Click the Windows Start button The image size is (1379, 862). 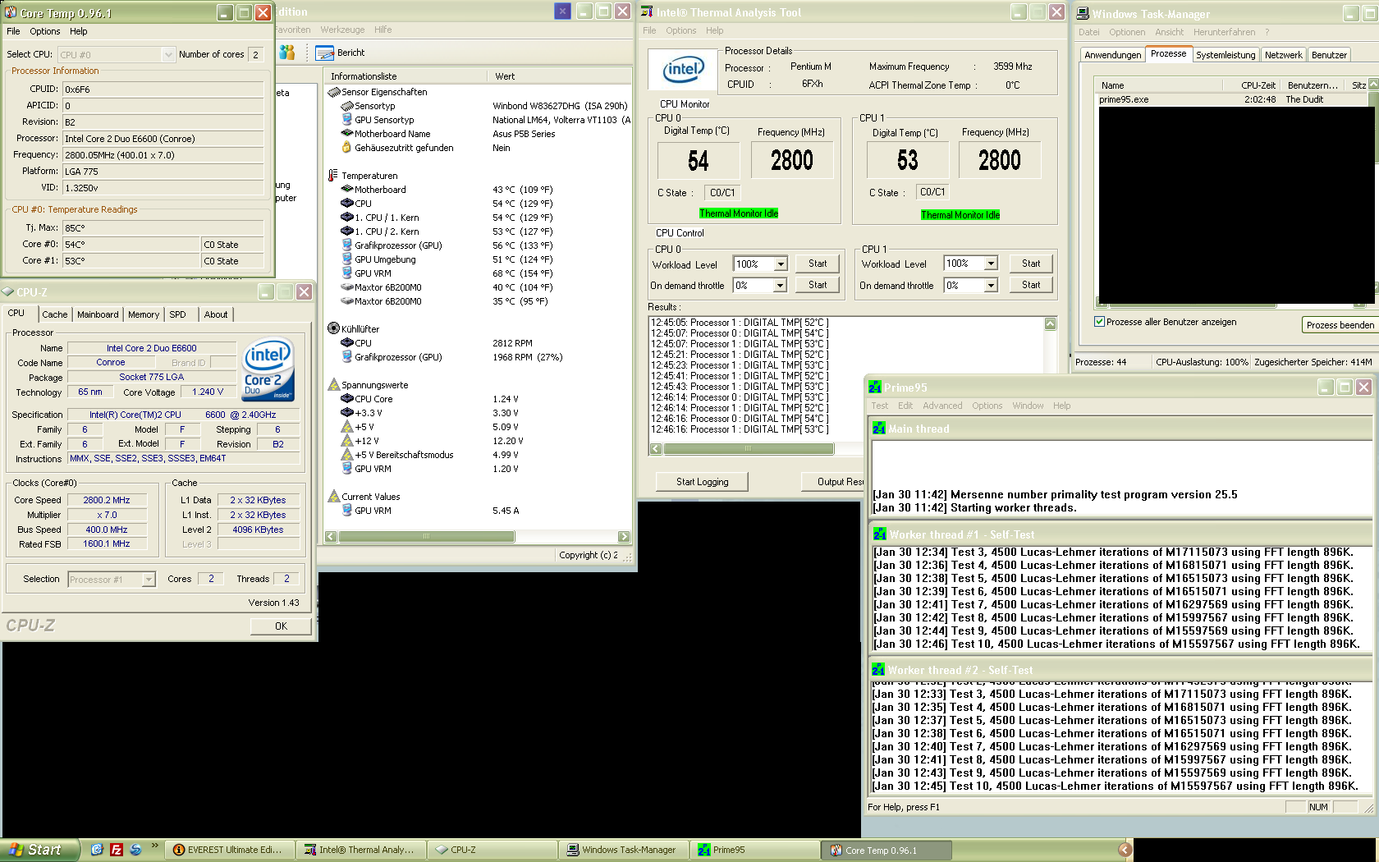click(40, 850)
